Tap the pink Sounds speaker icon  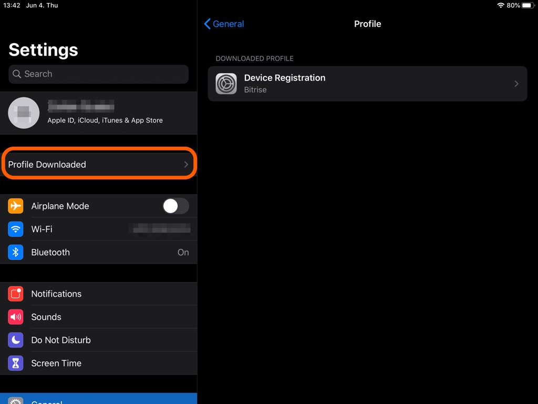(16, 317)
